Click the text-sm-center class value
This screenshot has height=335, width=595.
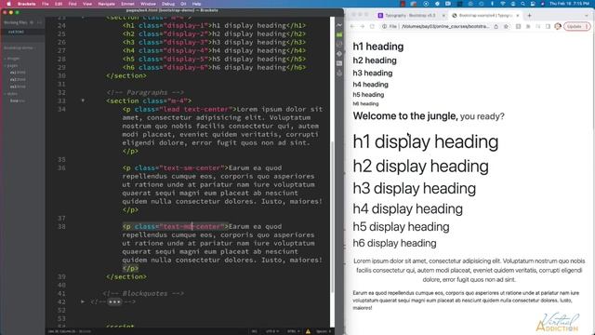192,167
